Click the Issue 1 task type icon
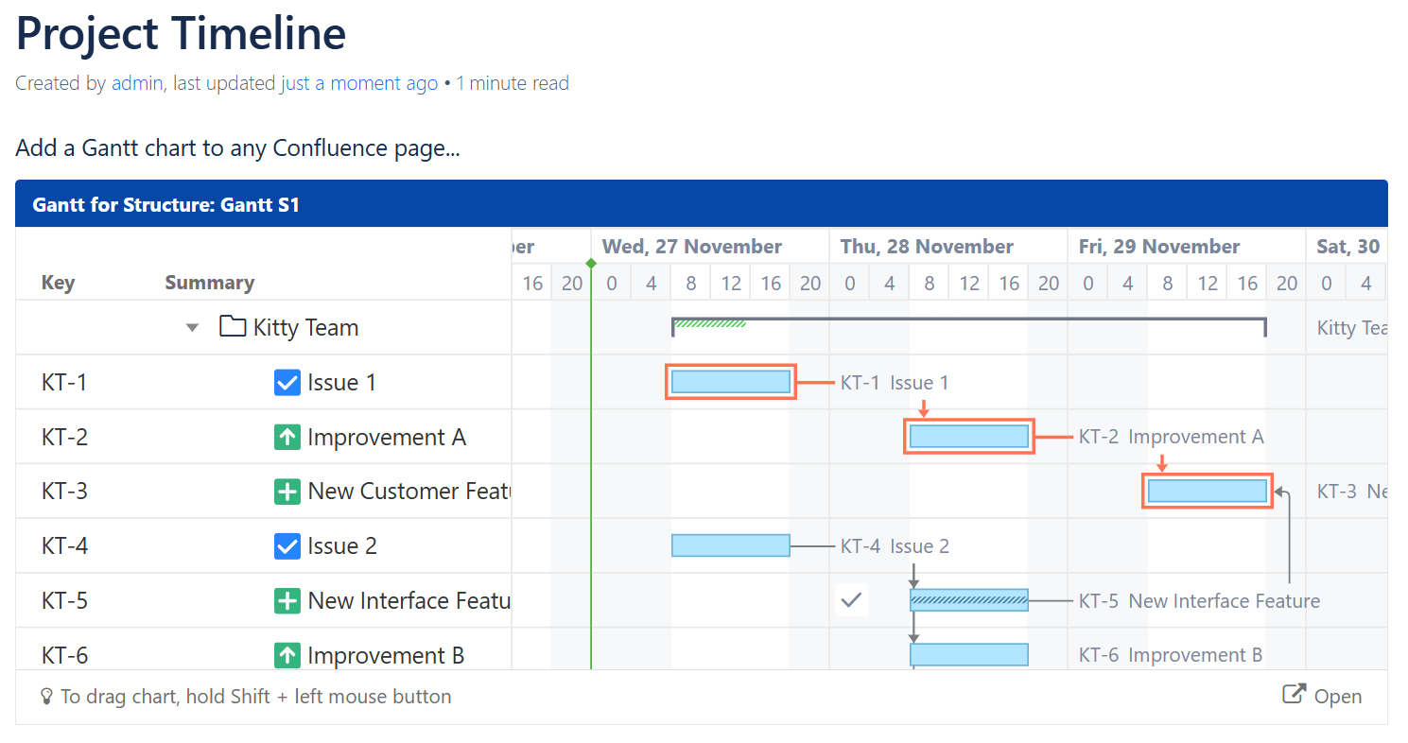This screenshot has width=1408, height=743. click(x=287, y=382)
